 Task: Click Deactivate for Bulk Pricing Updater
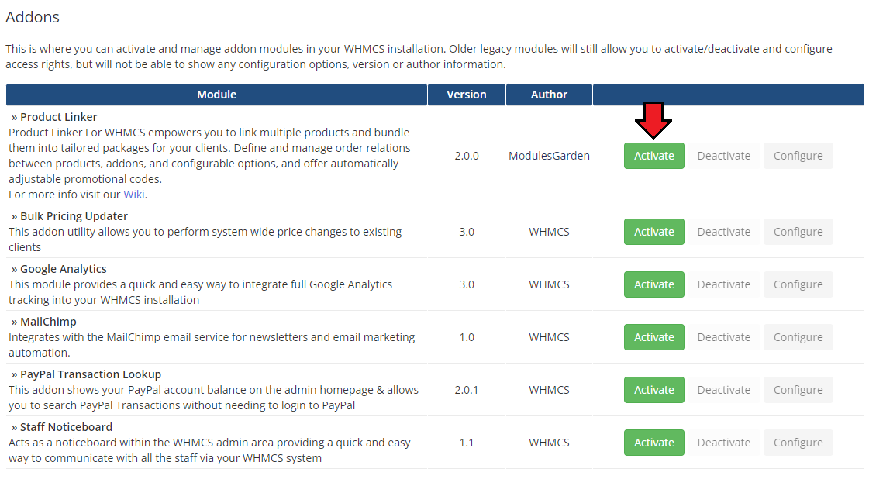(x=724, y=232)
